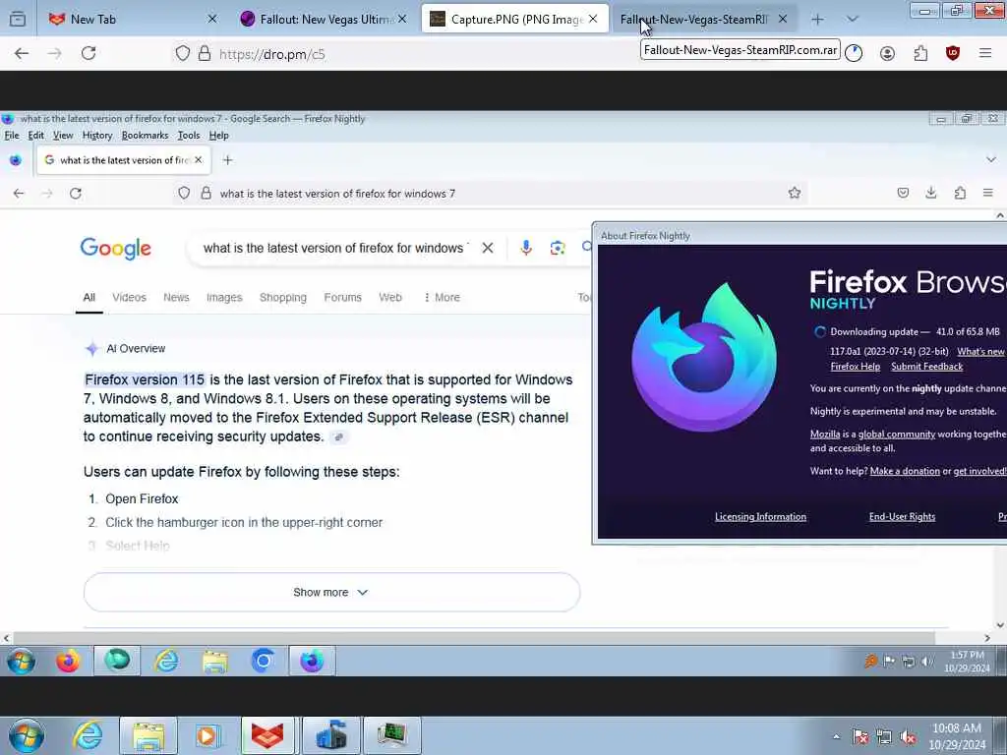
Task: Switch to New Tab tab
Action: tap(133, 20)
